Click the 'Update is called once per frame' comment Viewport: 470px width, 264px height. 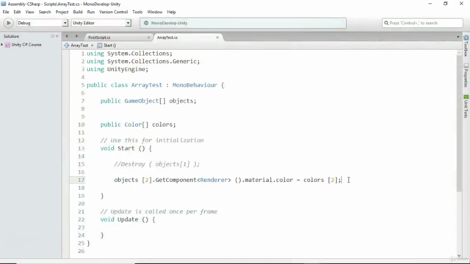159,212
